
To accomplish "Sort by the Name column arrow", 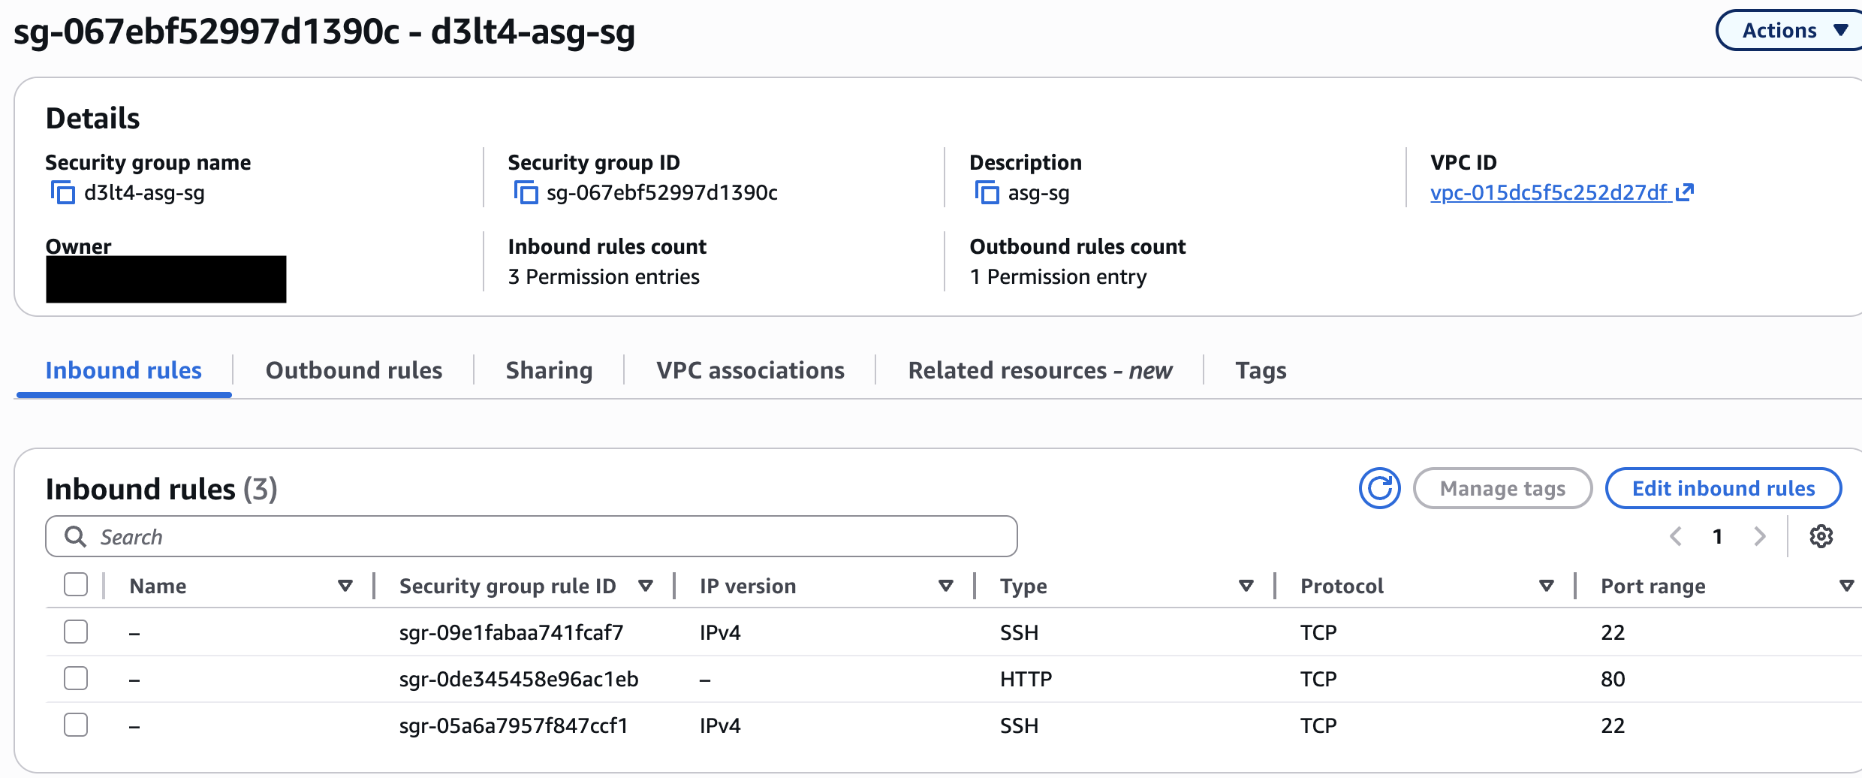I will [x=345, y=586].
